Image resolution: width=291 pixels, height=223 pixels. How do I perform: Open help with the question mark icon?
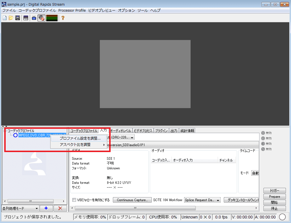63,18
